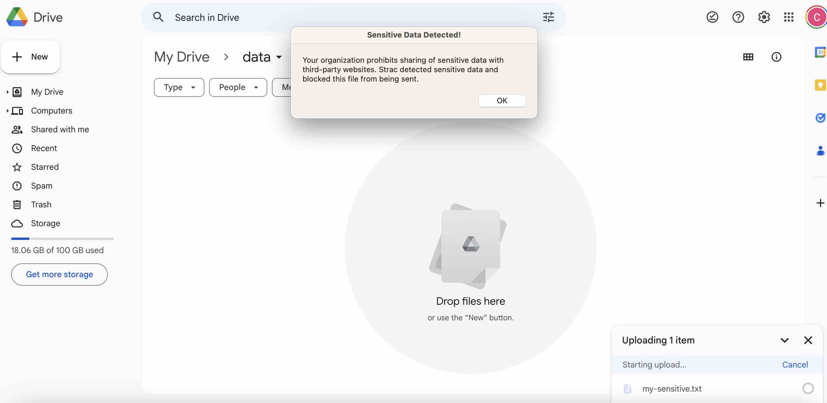Open the Google apps grid

tap(789, 17)
